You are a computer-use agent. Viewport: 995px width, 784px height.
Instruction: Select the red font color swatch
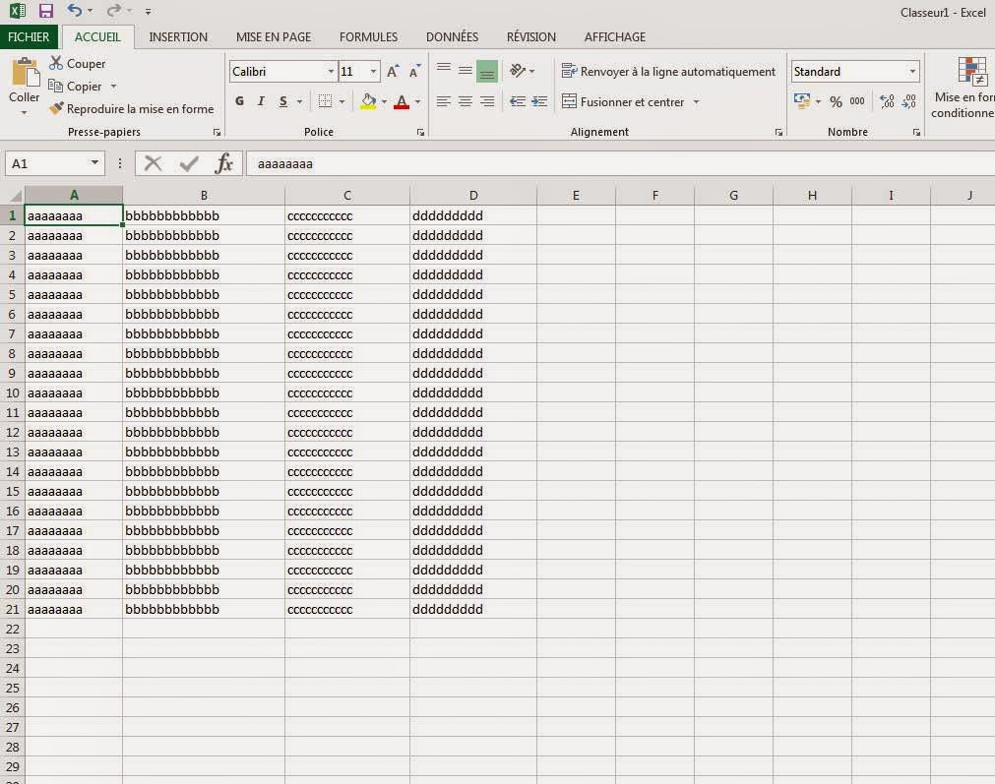coord(401,101)
